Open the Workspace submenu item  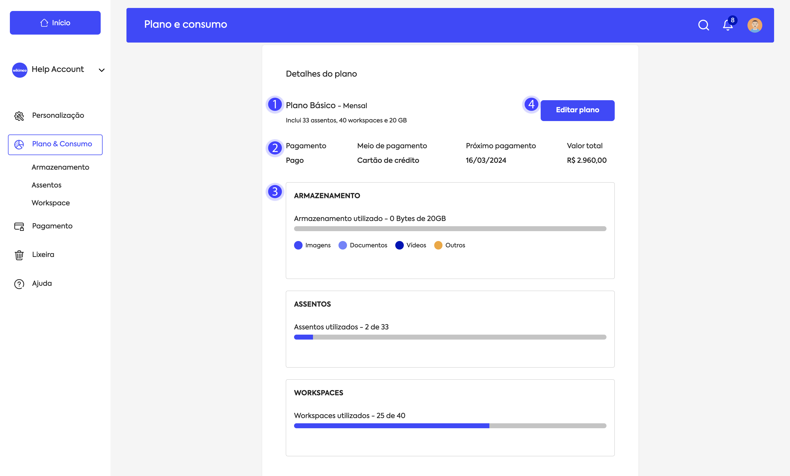point(51,203)
